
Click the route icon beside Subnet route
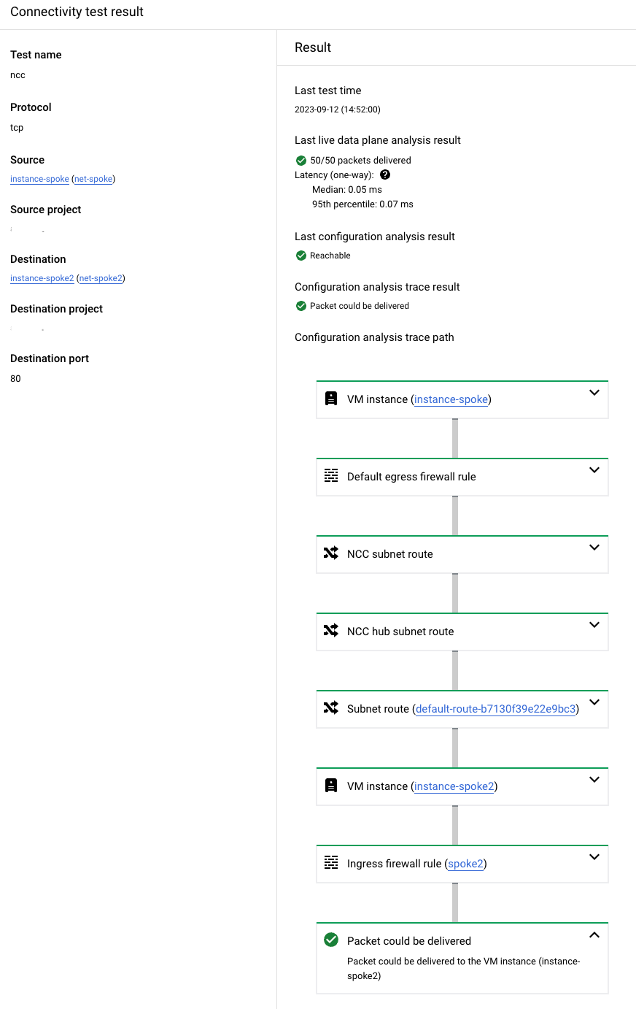click(x=331, y=709)
